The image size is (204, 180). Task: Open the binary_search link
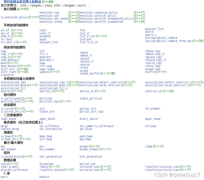click(89, 119)
